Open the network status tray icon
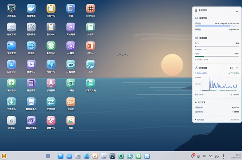Viewport: 242px width, 160px height. pyautogui.click(x=217, y=156)
